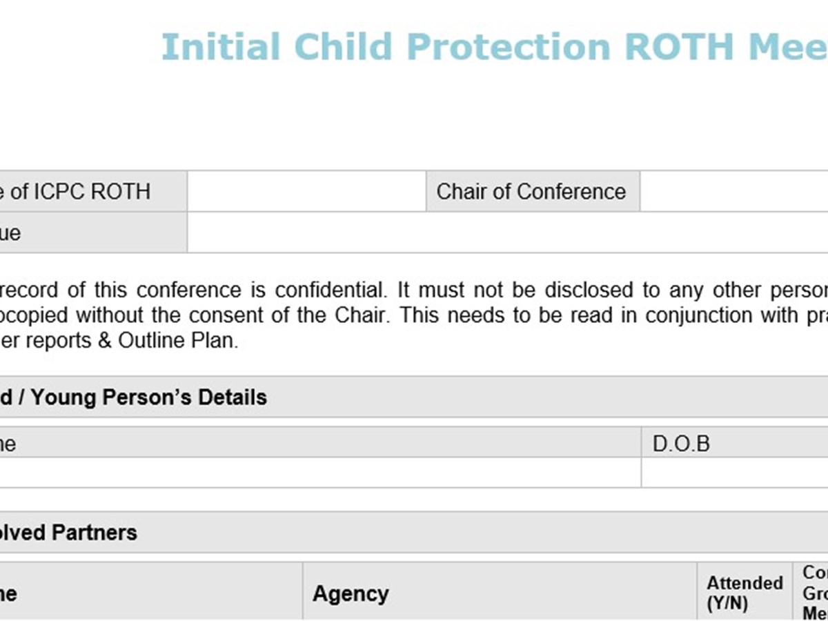Click the empty cell under D.O.B
This screenshot has height=621, width=828.
[734, 473]
